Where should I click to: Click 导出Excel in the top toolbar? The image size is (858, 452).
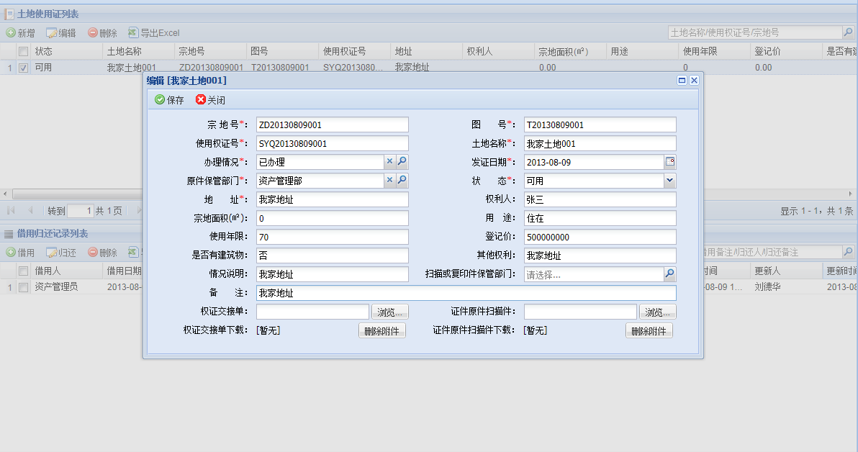coord(154,33)
